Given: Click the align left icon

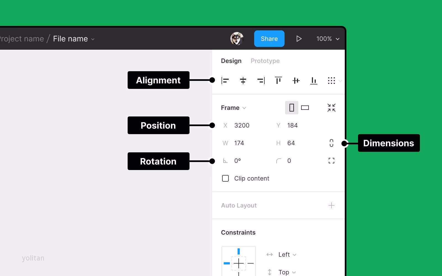Looking at the screenshot, I should pos(225,81).
